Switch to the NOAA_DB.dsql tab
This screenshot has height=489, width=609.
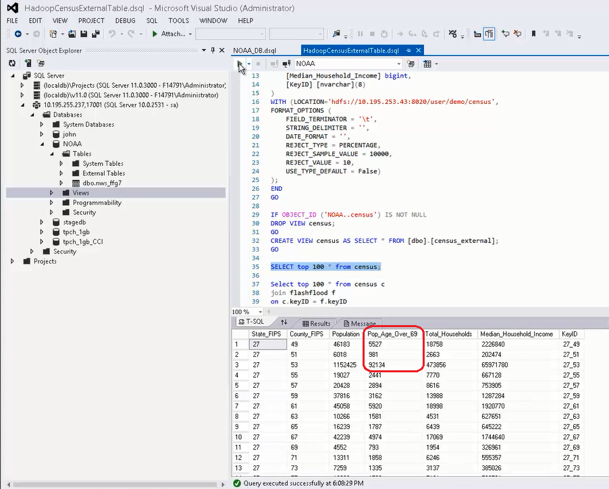pos(255,51)
